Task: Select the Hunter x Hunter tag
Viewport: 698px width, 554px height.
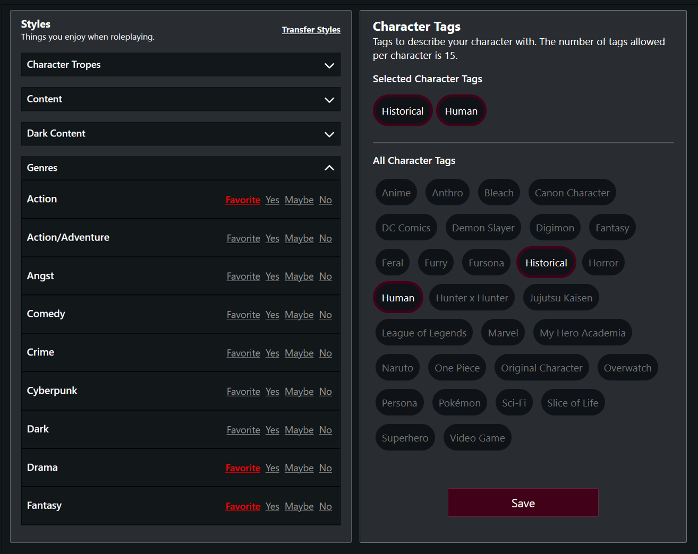Action: pos(472,298)
